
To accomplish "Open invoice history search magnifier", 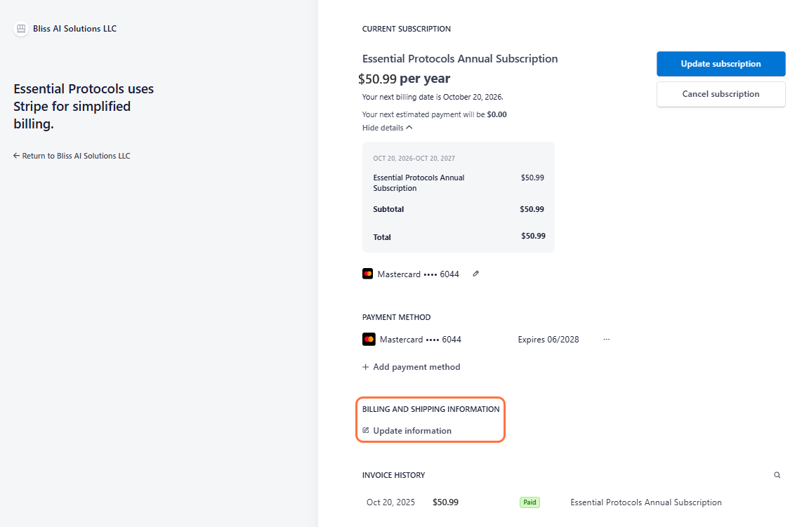I will (x=777, y=475).
